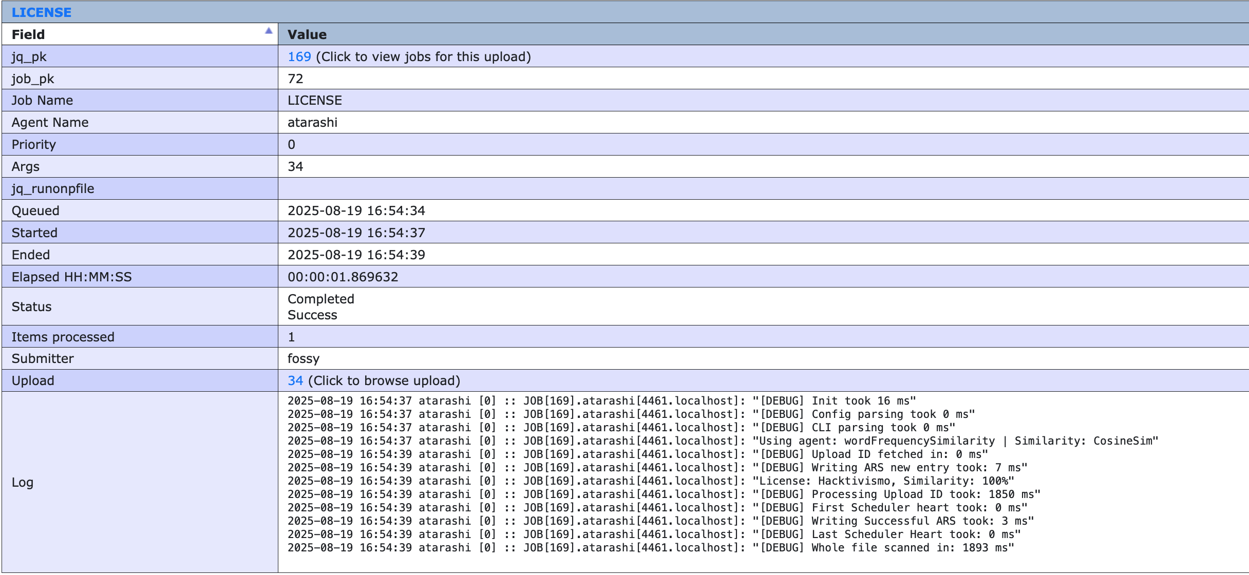This screenshot has width=1249, height=575.
Task: Open job queue link 169
Action: (299, 56)
